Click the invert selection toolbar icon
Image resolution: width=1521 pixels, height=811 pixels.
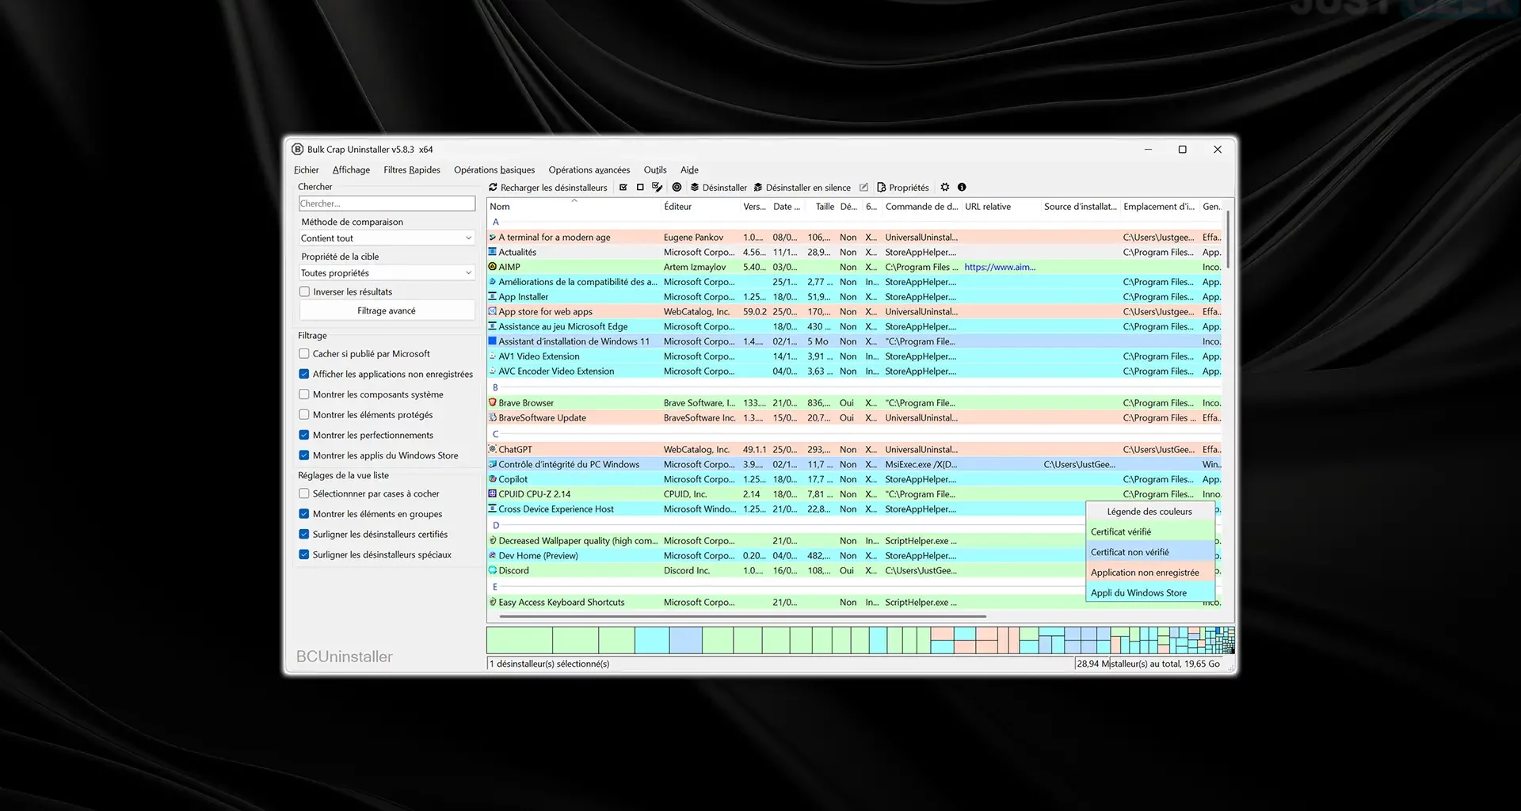(x=657, y=188)
